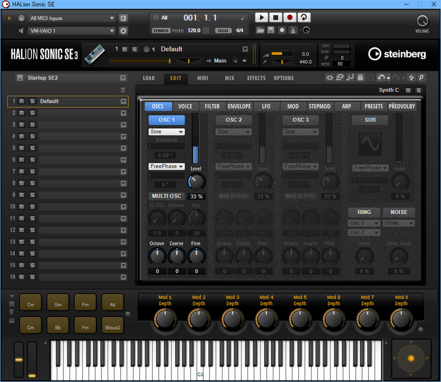441x382 pixels.
Task: Start playback with the Play button
Action: 261,18
